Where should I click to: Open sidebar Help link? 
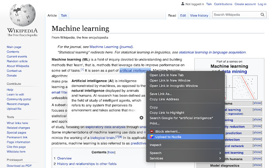[x=10, y=89]
